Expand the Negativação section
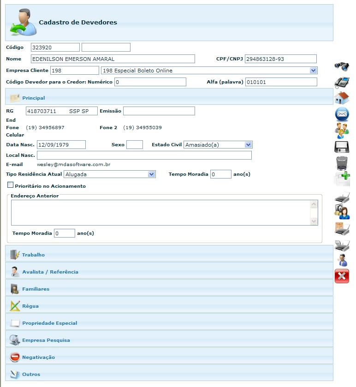The width and height of the screenshot is (356, 387). [x=169, y=356]
